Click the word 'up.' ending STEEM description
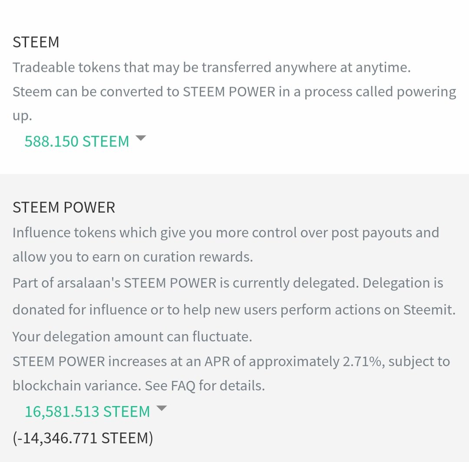 22,116
